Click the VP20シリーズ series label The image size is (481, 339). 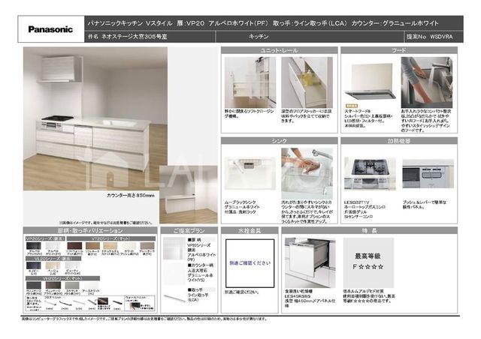(45, 238)
